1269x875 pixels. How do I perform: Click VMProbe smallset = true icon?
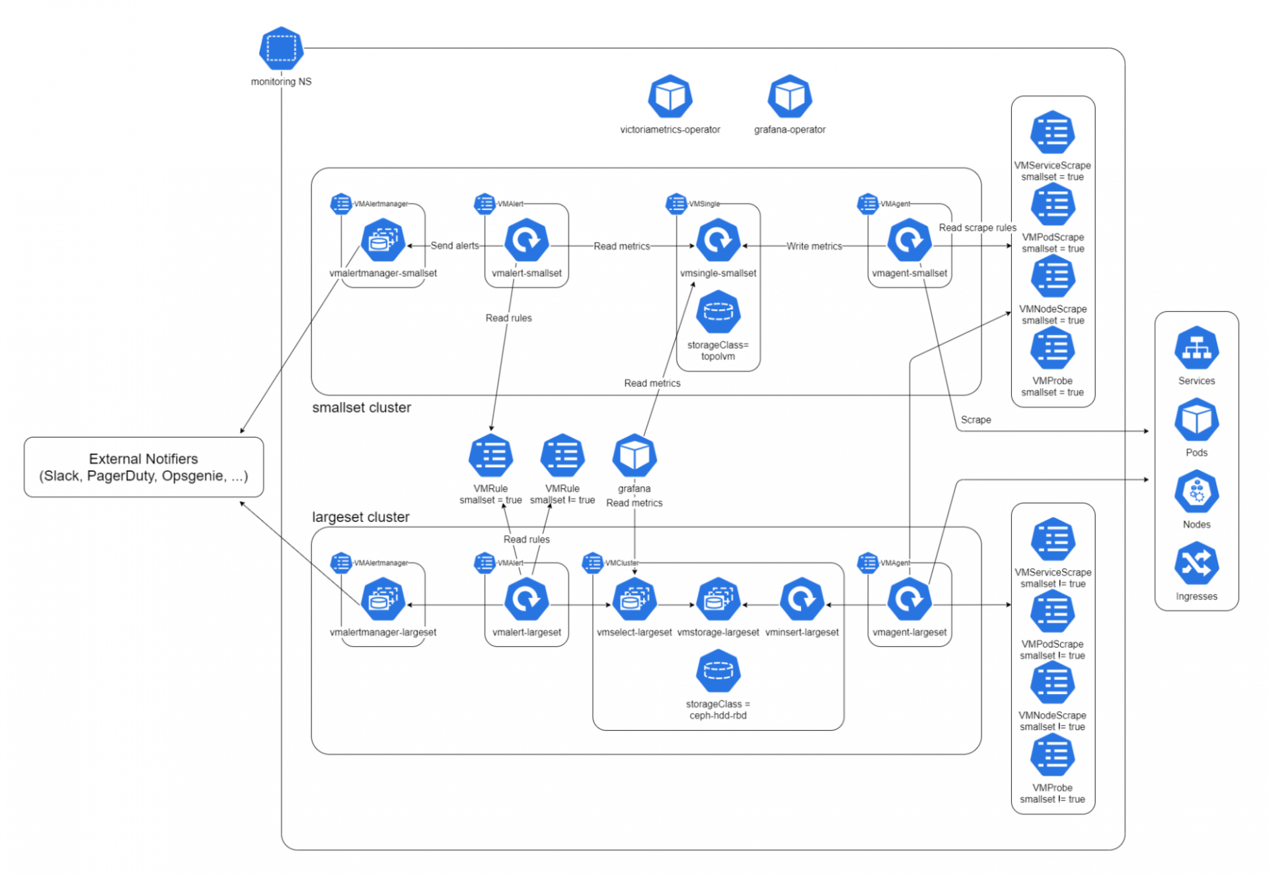point(1052,348)
